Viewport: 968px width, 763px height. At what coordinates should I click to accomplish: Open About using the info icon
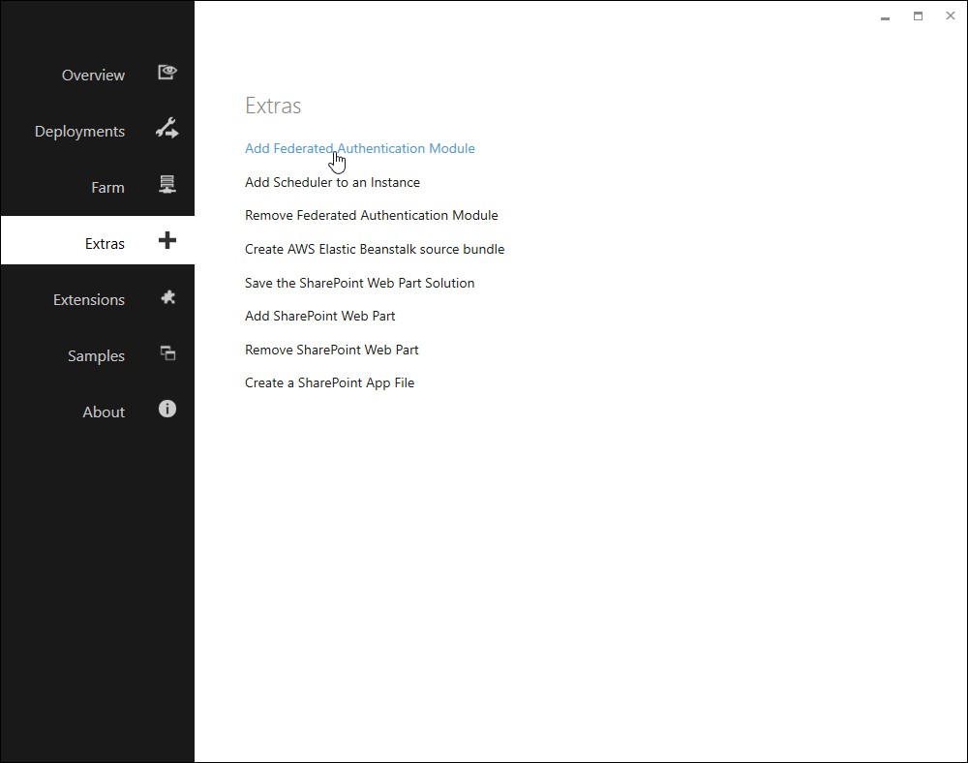click(x=166, y=410)
